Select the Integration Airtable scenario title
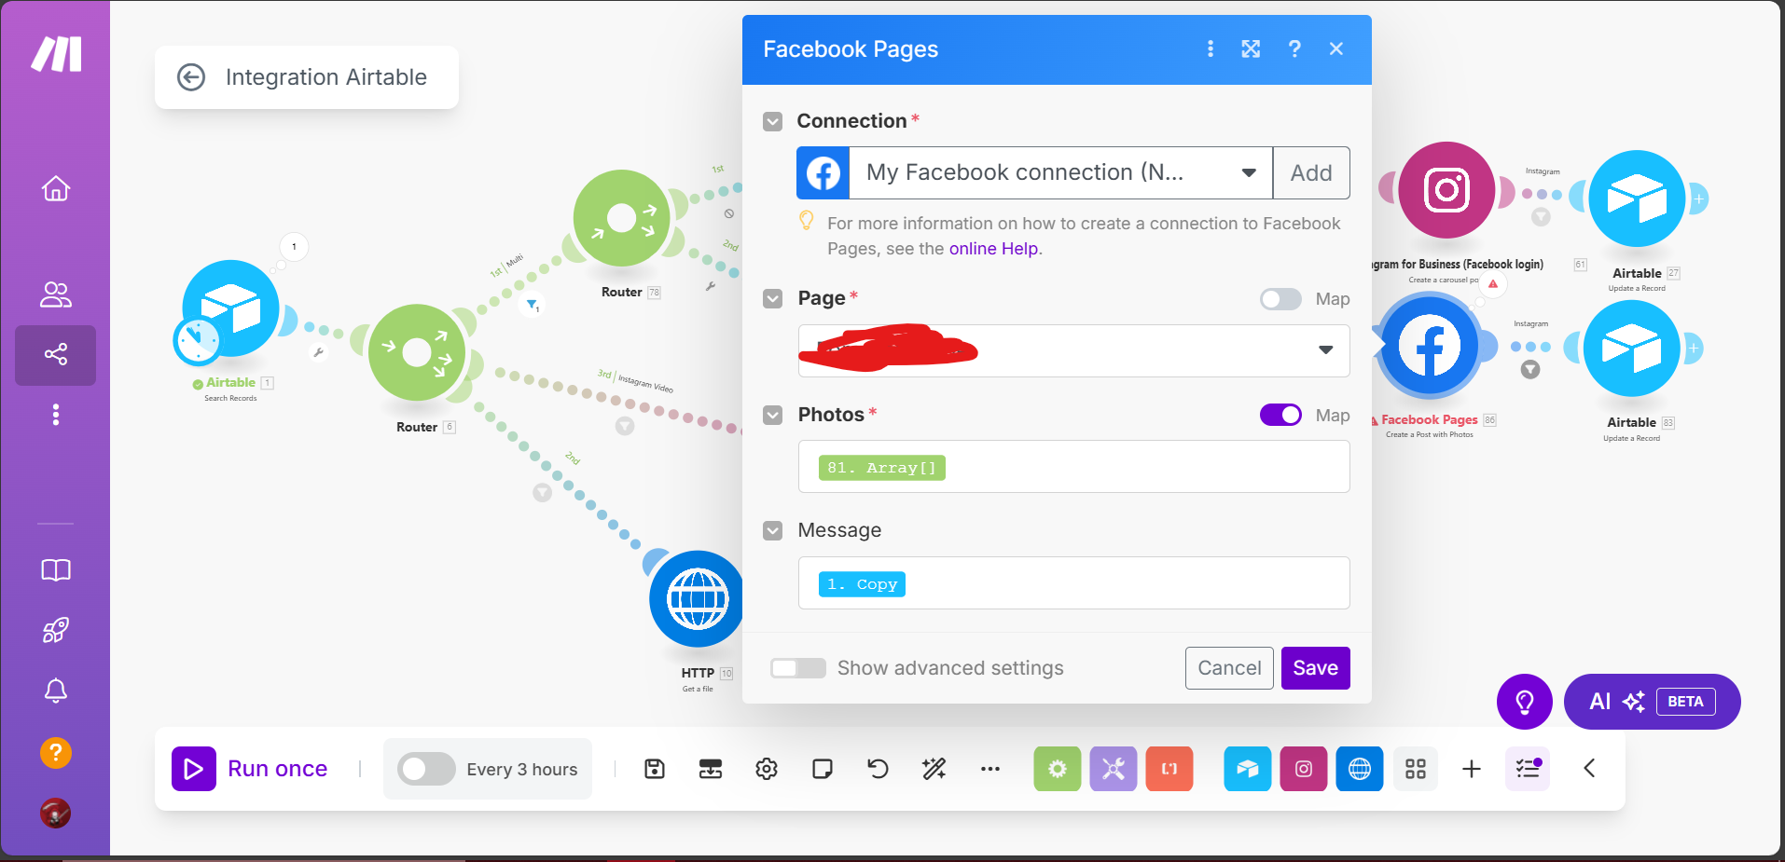1785x862 pixels. 326,77
